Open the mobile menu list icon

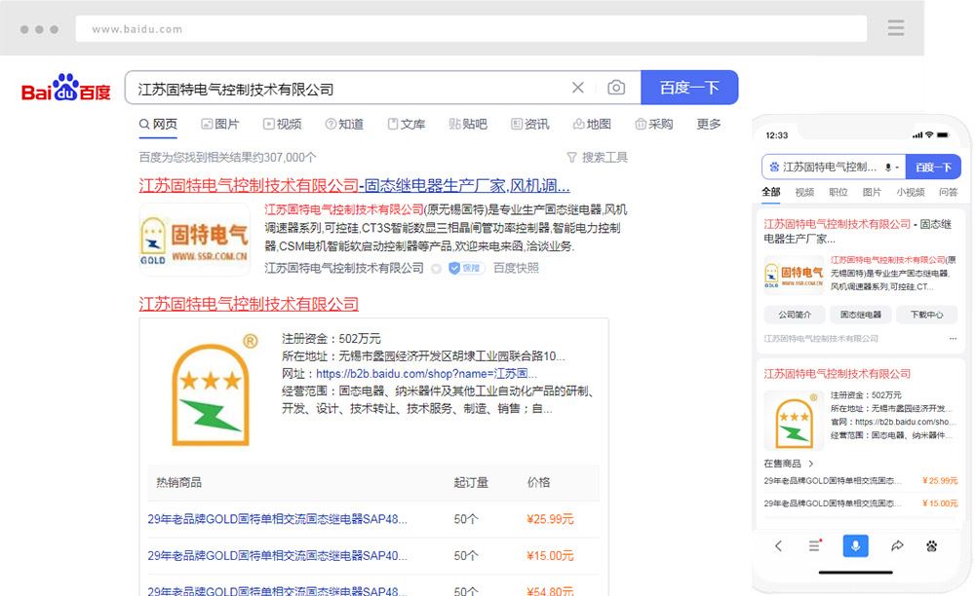(x=814, y=545)
